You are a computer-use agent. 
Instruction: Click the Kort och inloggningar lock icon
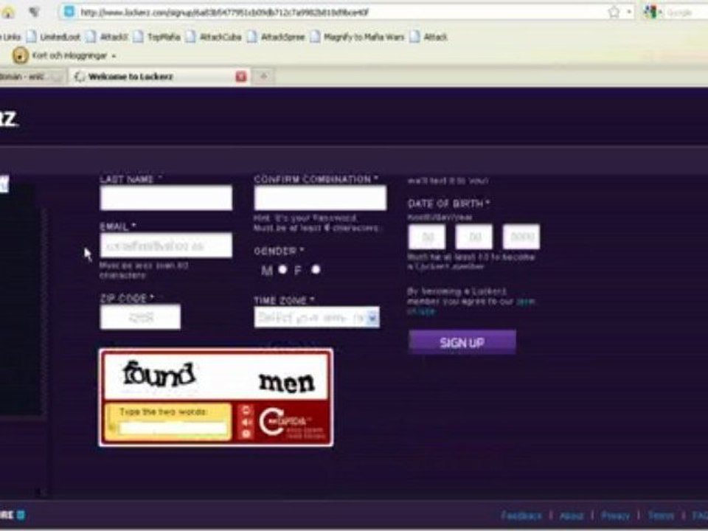20,55
